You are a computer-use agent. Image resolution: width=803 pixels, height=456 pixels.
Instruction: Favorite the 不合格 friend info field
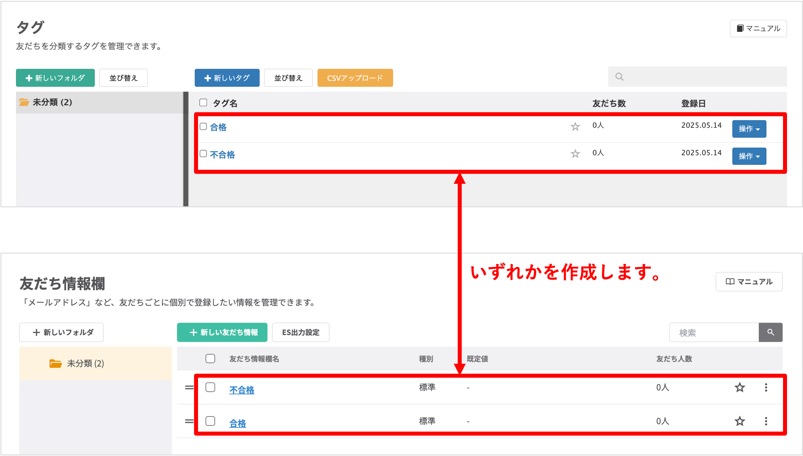[x=740, y=387]
